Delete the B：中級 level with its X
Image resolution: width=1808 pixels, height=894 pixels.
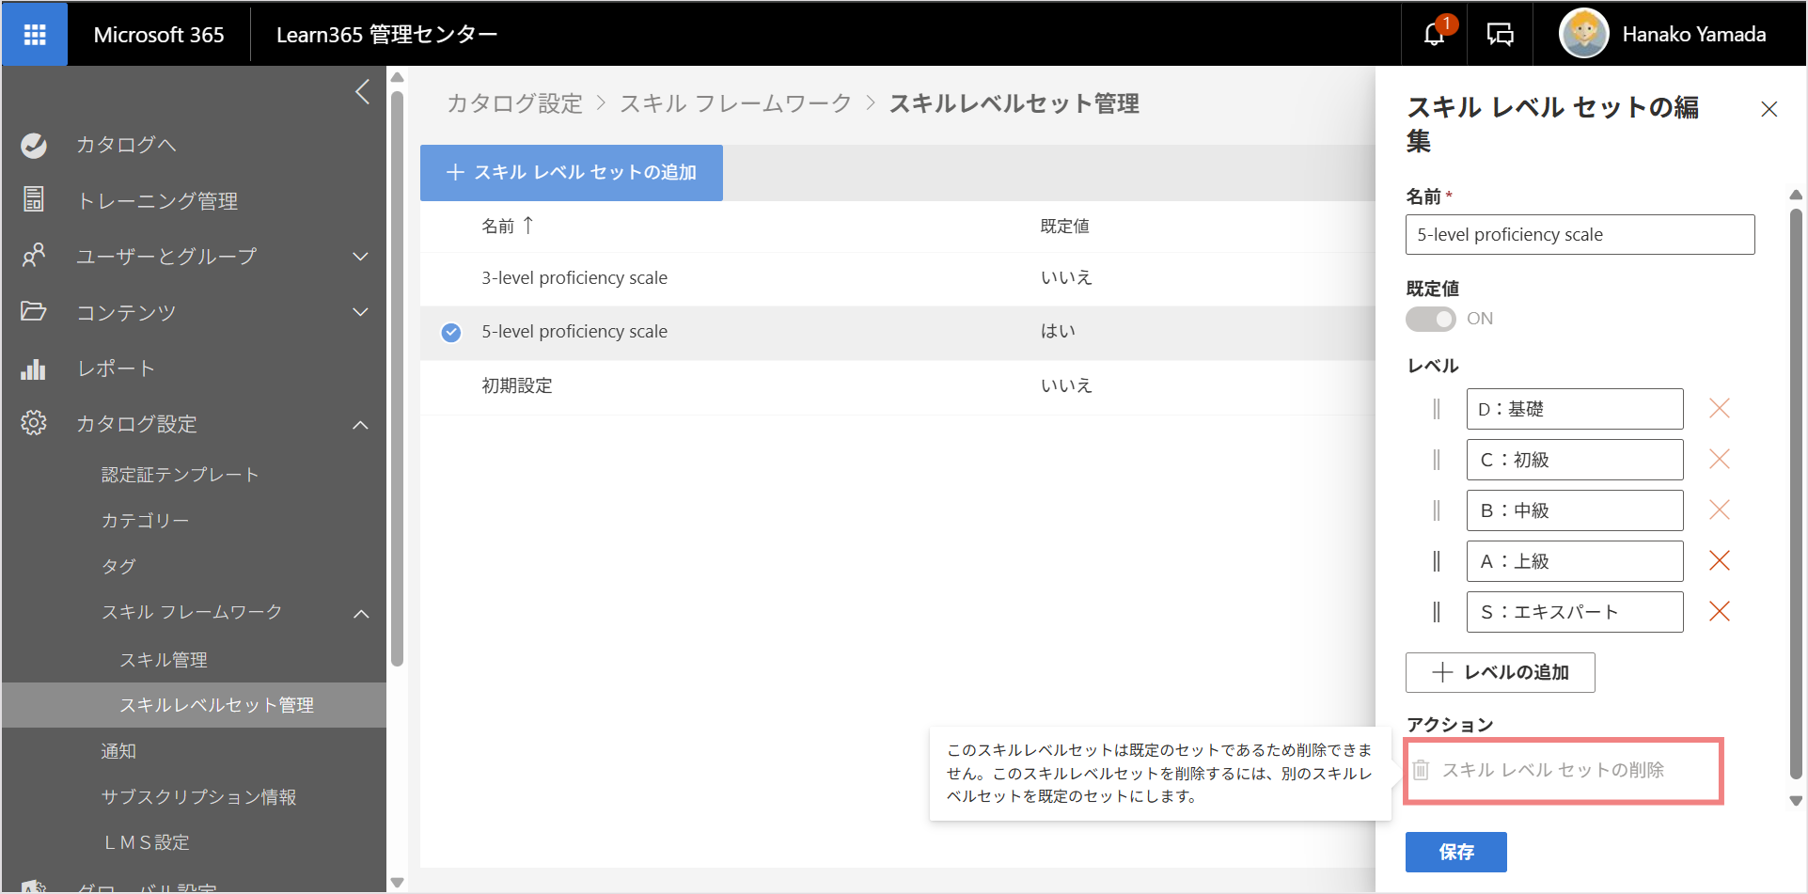click(1720, 510)
